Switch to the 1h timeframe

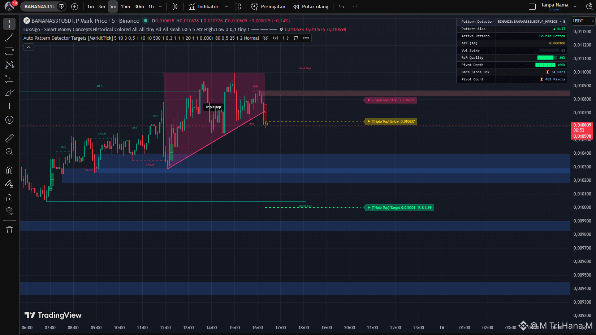click(151, 6)
